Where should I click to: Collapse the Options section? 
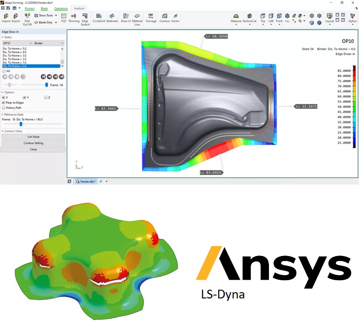2,92
